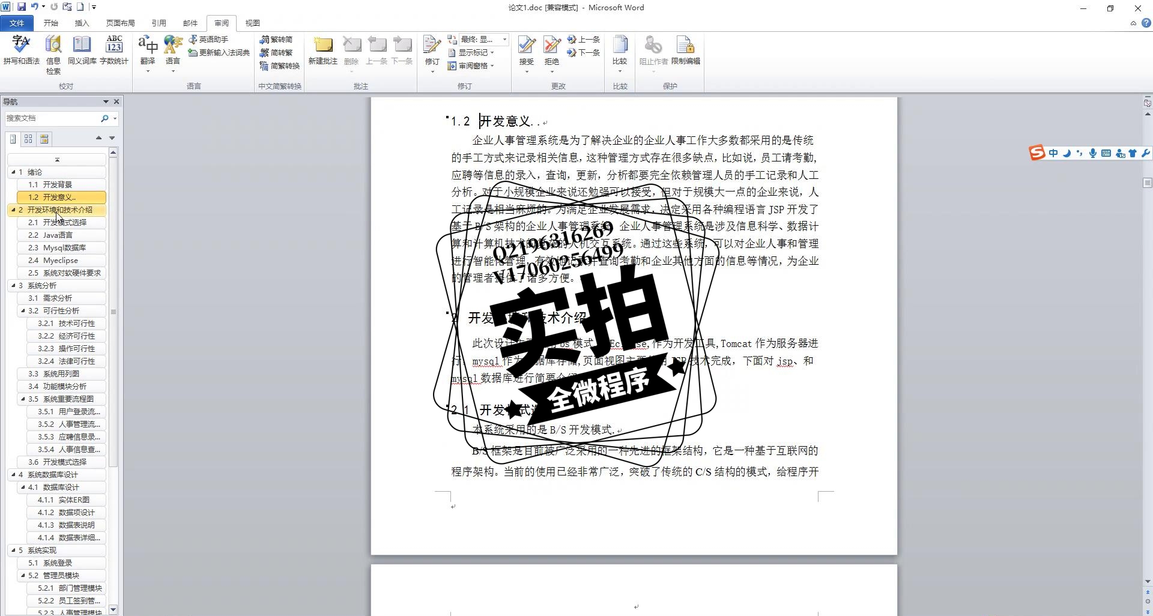
Task: Collapse the 1 绪论 heading
Action: 13,172
